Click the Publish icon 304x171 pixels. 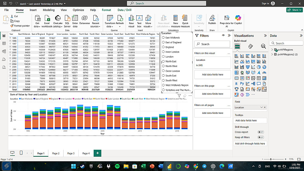click(x=212, y=18)
